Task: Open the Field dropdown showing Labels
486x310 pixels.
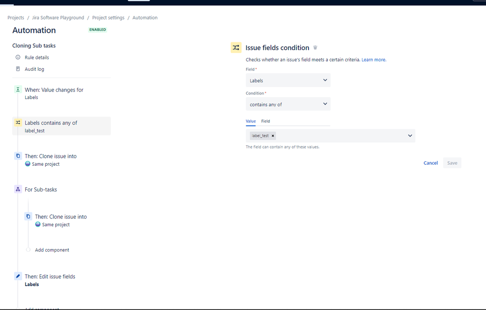Action: (288, 80)
